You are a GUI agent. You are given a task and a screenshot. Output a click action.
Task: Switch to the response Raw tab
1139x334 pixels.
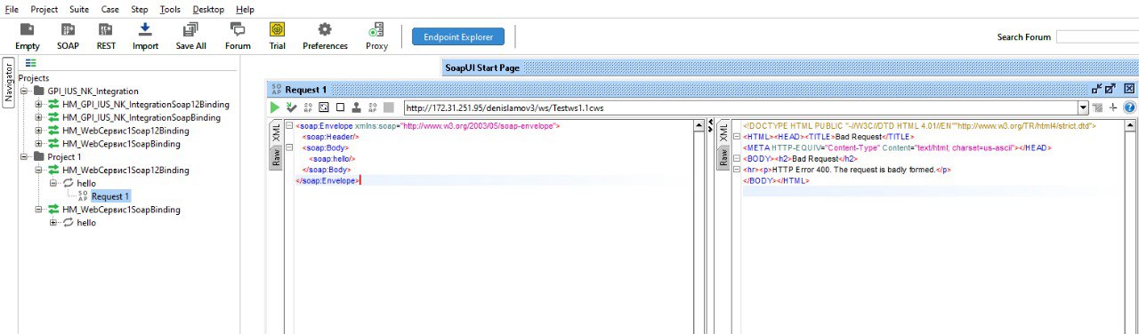tap(723, 158)
